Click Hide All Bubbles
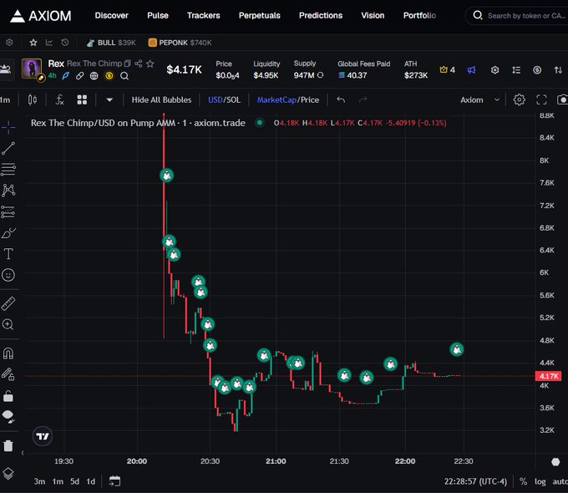Screen dimensions: 568x493 click(x=161, y=99)
